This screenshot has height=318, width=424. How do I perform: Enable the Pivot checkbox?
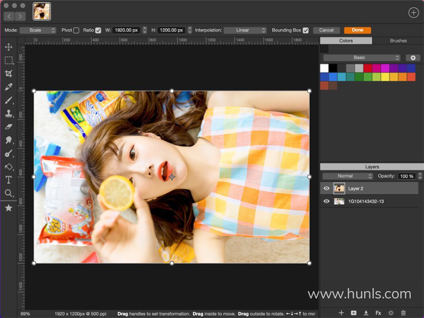[76, 30]
